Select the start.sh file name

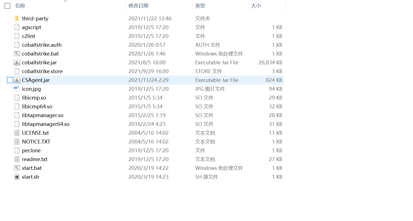tap(30, 177)
